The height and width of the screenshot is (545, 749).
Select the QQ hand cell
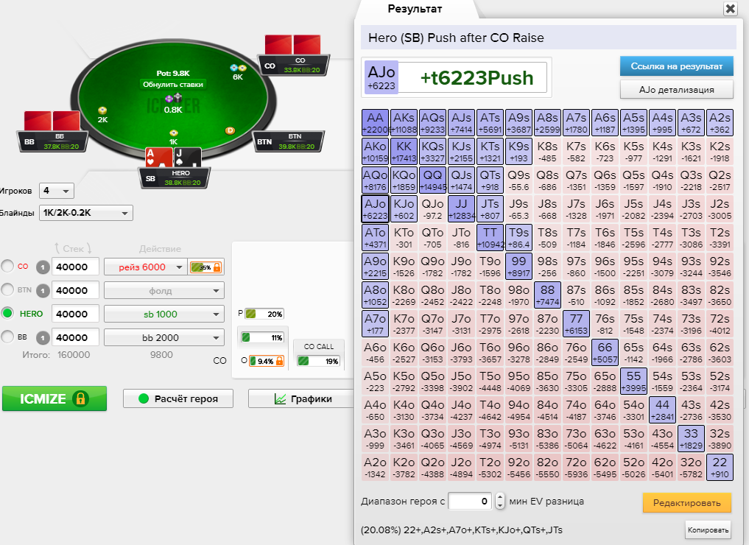[433, 180]
